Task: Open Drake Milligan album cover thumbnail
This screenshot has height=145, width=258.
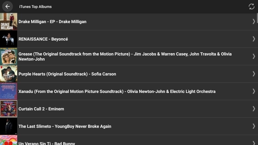Action: pyautogui.click(x=9, y=21)
